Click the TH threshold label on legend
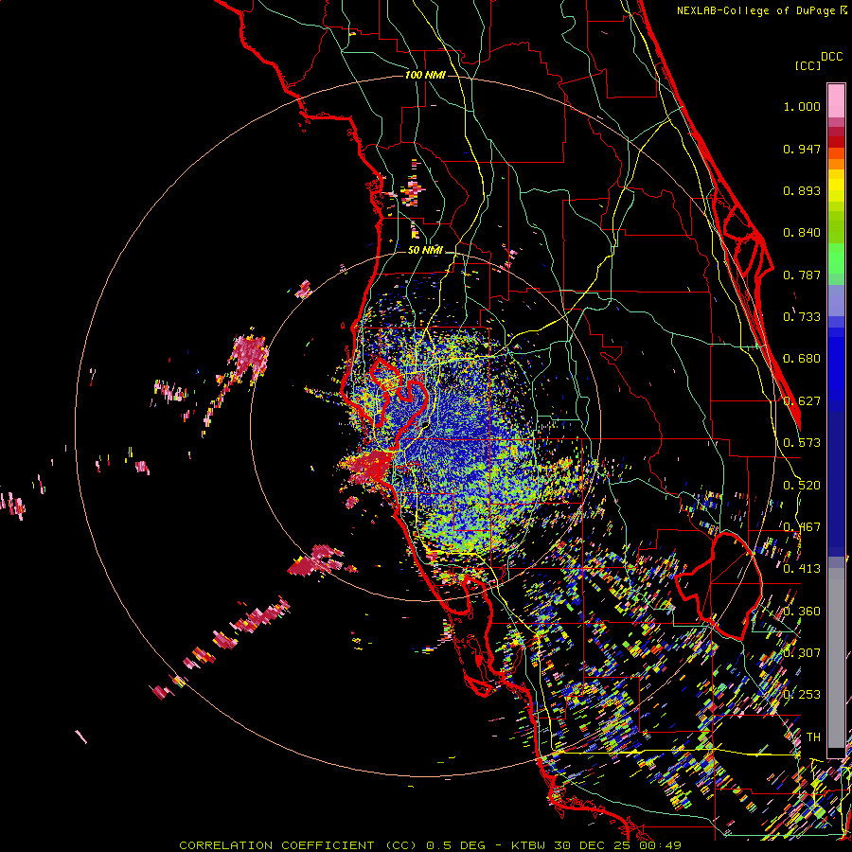Image resolution: width=852 pixels, height=852 pixels. (813, 737)
